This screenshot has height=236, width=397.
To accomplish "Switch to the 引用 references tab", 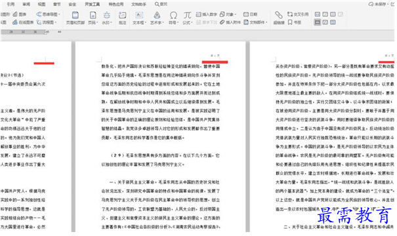I will 10,4.
